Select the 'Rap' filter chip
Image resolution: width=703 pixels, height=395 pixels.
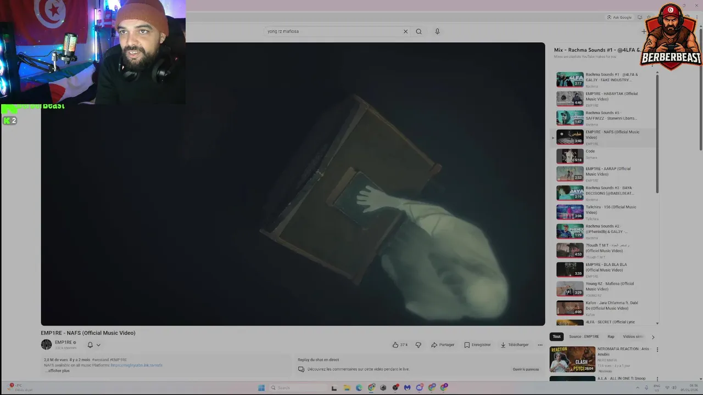tap(611, 336)
